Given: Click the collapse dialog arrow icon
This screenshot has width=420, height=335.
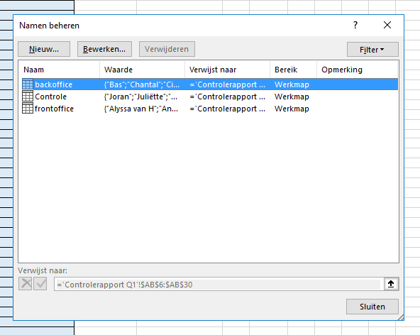Looking at the screenshot, I should (391, 284).
